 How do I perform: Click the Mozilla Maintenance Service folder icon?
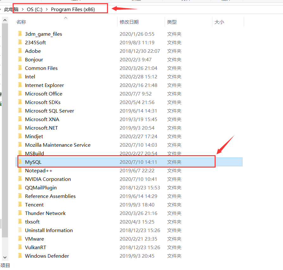20,144
